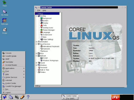Open the Printer desktop icon
Viewport: 134px width, 100px height.
click(x=5, y=31)
